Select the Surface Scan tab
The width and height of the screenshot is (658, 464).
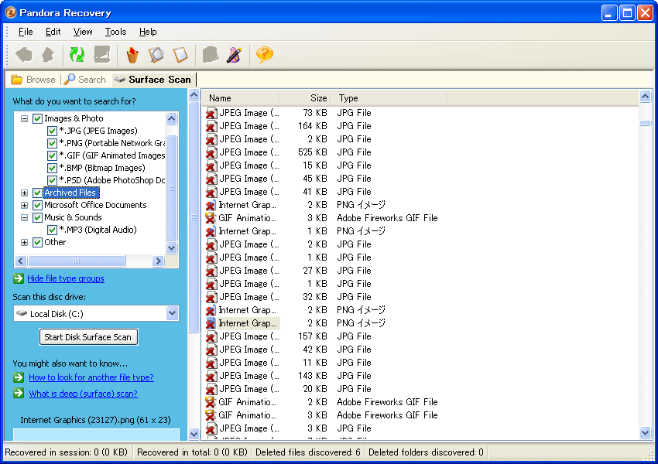coord(153,79)
